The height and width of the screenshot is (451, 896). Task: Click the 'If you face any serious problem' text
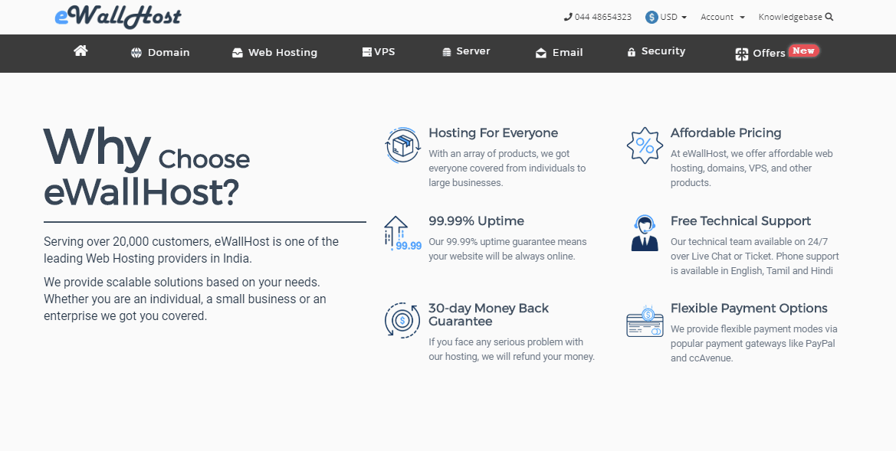[x=511, y=349]
